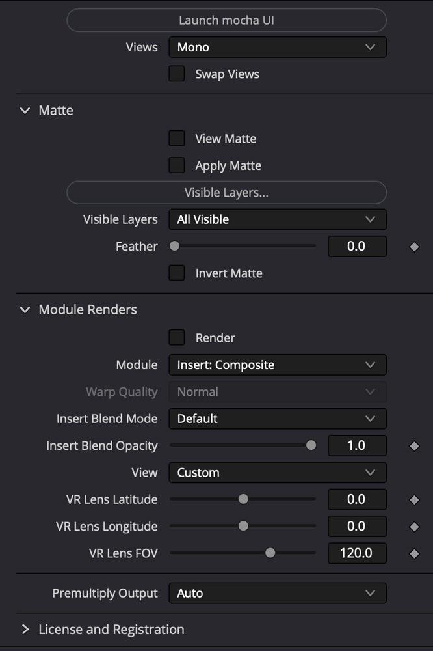This screenshot has width=433, height=651.
Task: Collapse the Module Renders section
Action: pos(25,310)
